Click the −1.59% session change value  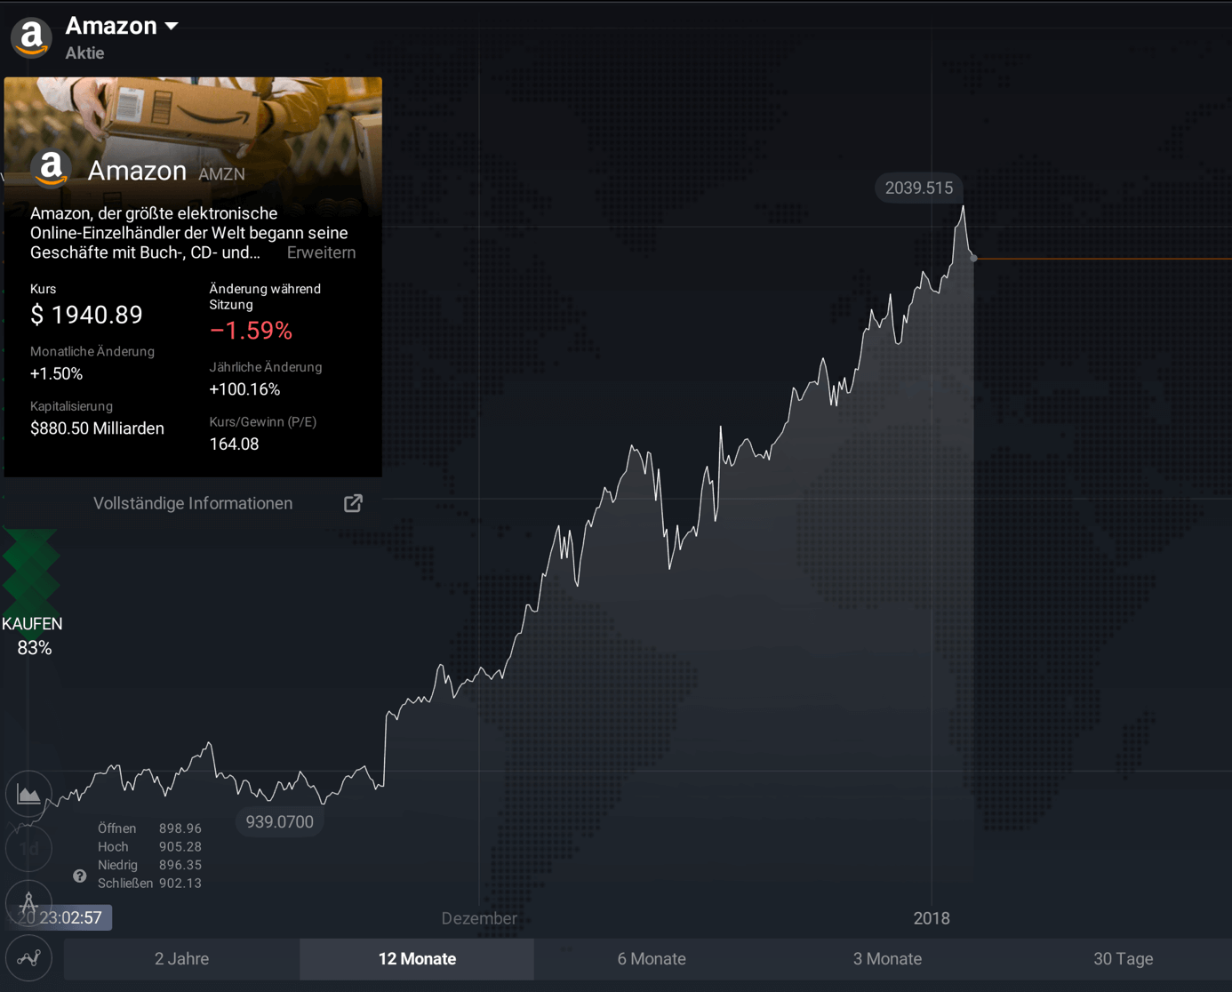[x=251, y=331]
